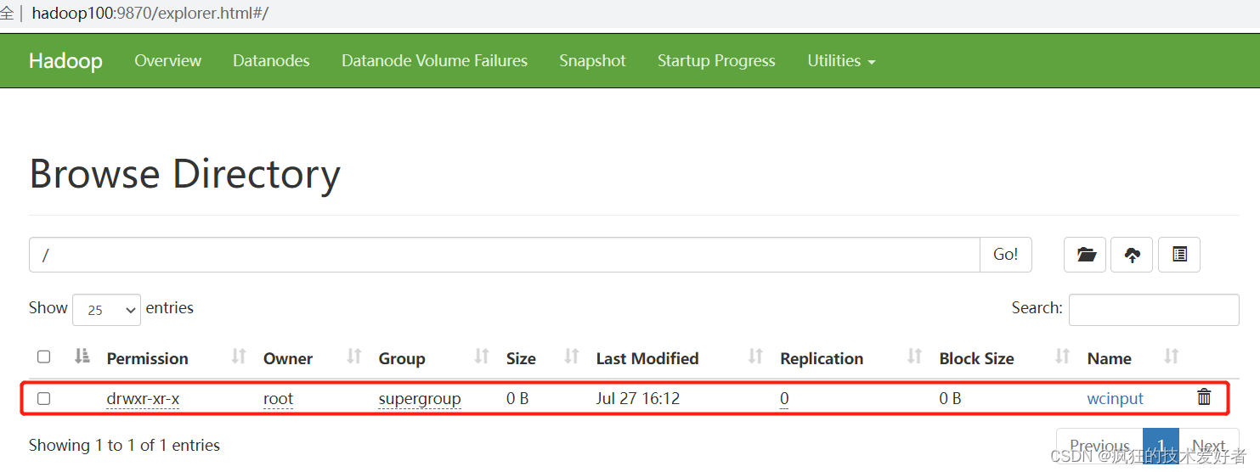Viewport: 1260px width, 472px height.
Task: Open the Show entries count dropdown
Action: (x=107, y=310)
